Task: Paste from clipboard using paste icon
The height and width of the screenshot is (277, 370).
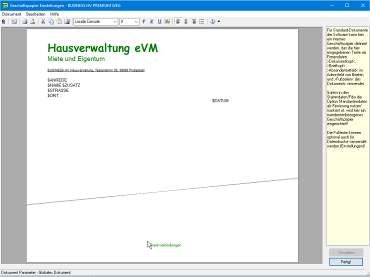Action: point(59,21)
